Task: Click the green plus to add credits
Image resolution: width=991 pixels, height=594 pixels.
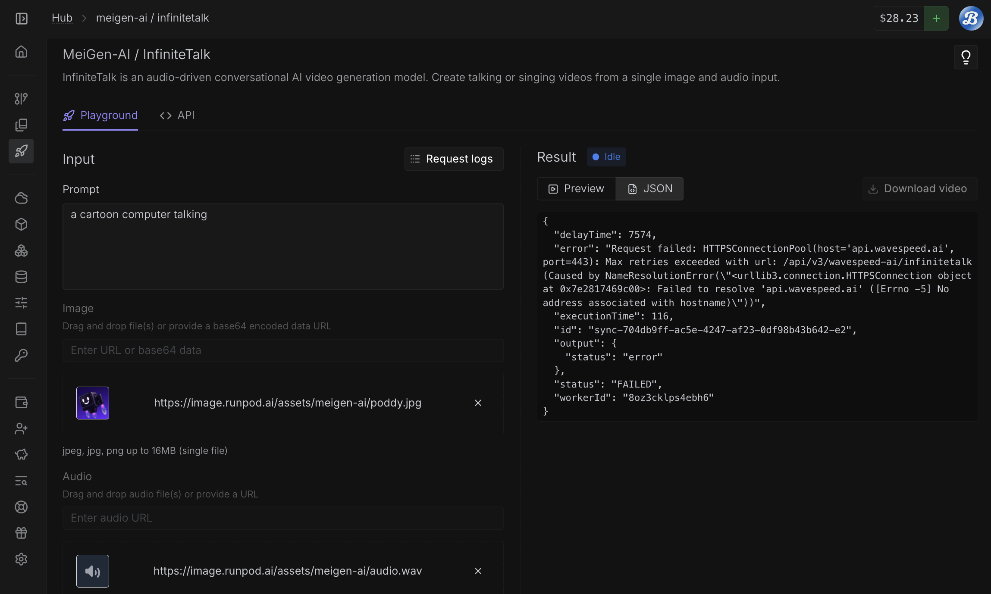Action: (x=936, y=19)
